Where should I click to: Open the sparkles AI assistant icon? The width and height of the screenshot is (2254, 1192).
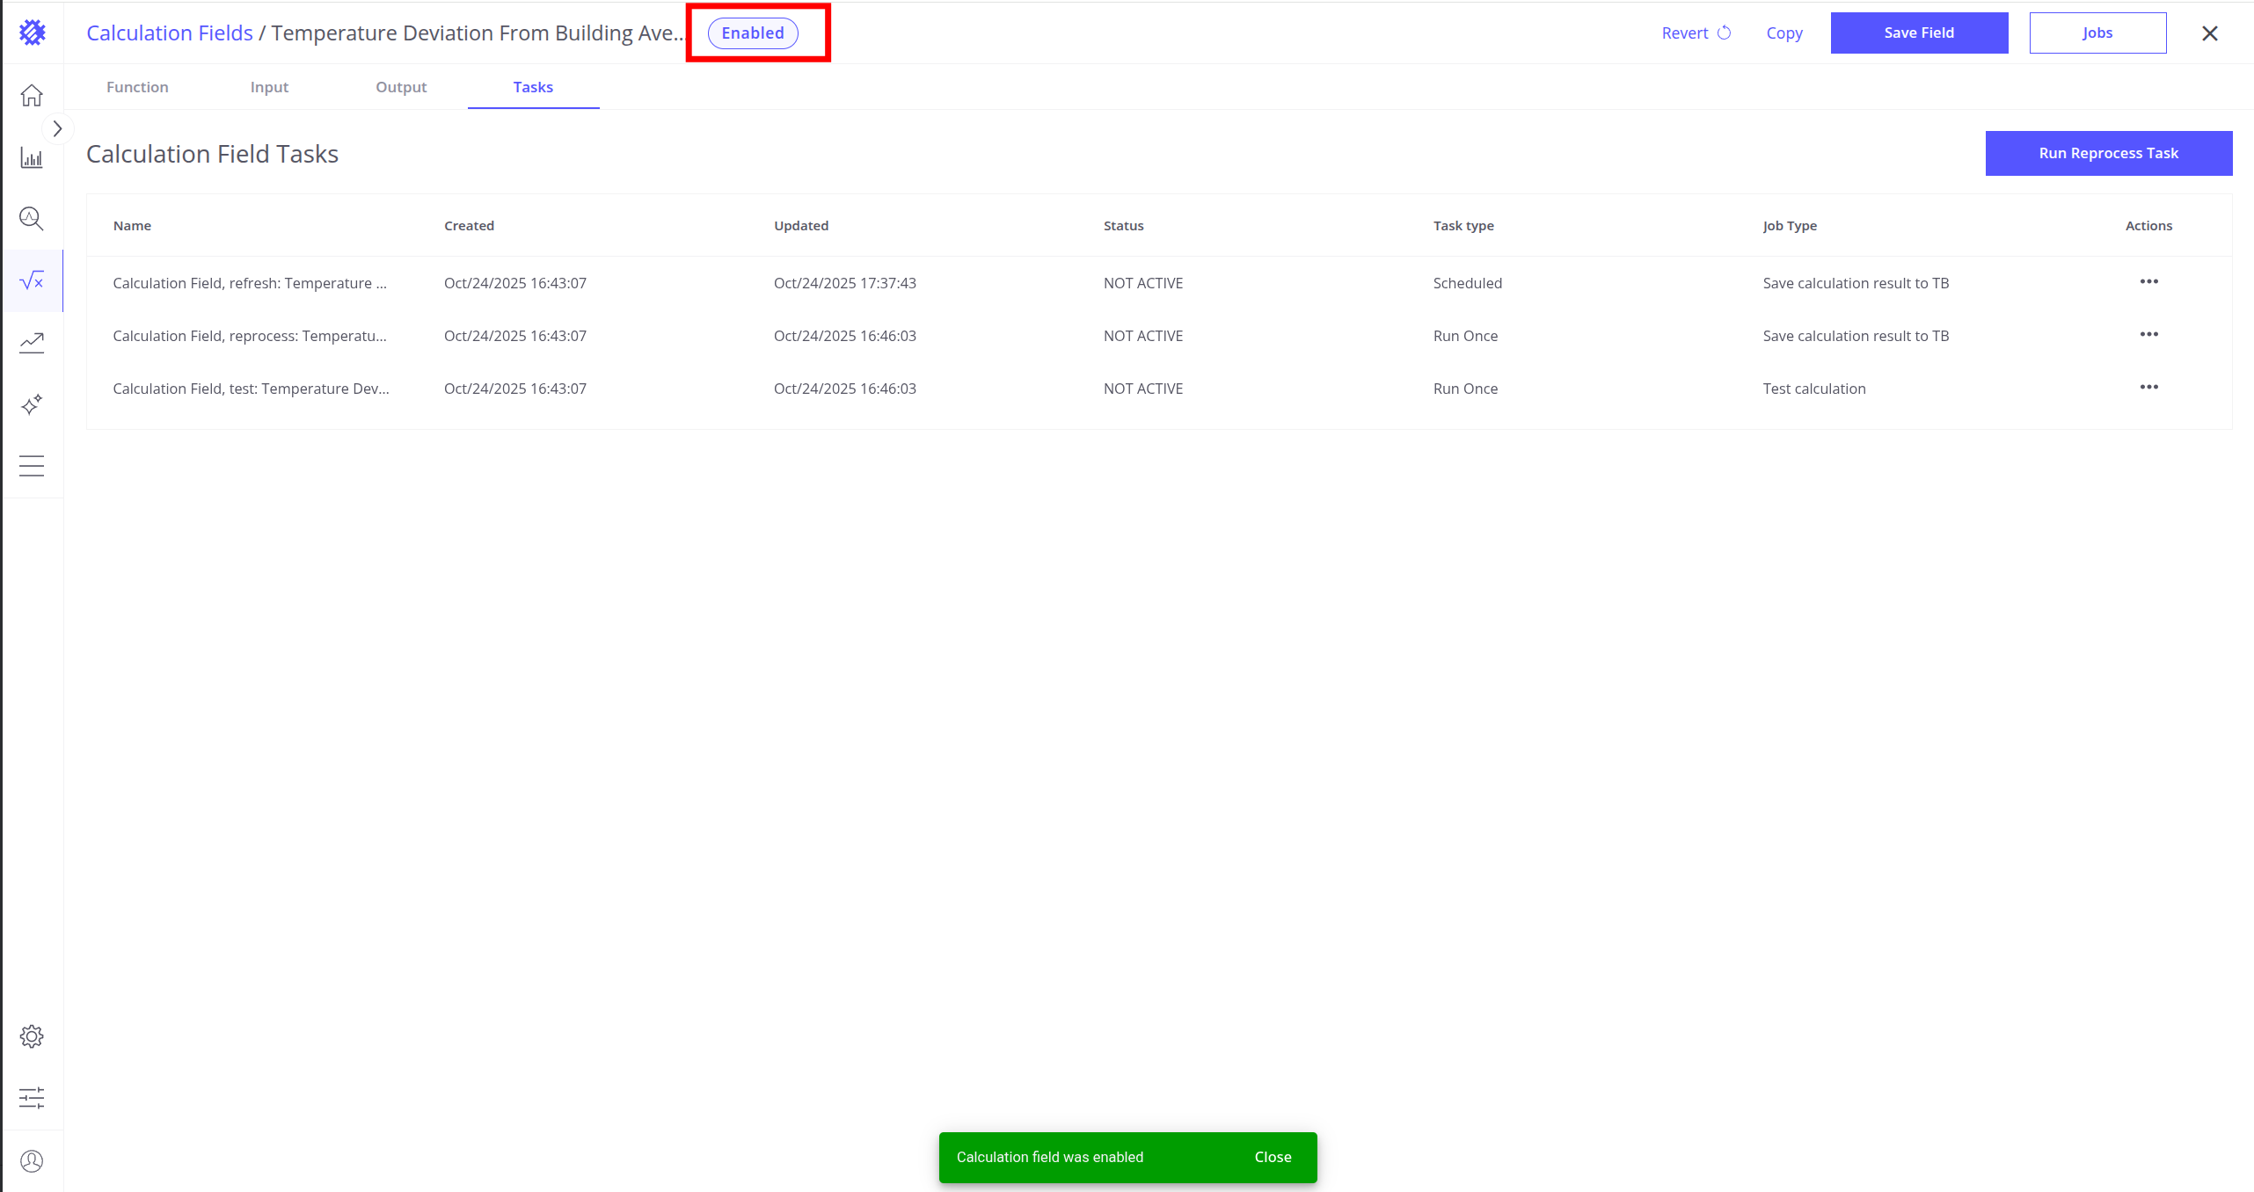tap(32, 404)
